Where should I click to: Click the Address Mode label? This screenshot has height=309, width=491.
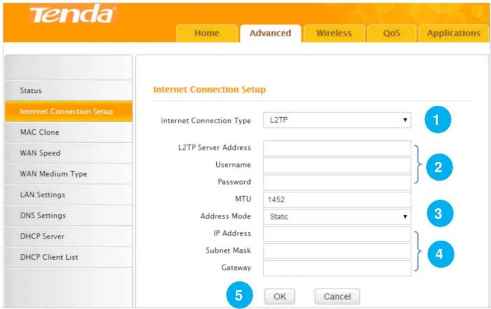click(226, 216)
